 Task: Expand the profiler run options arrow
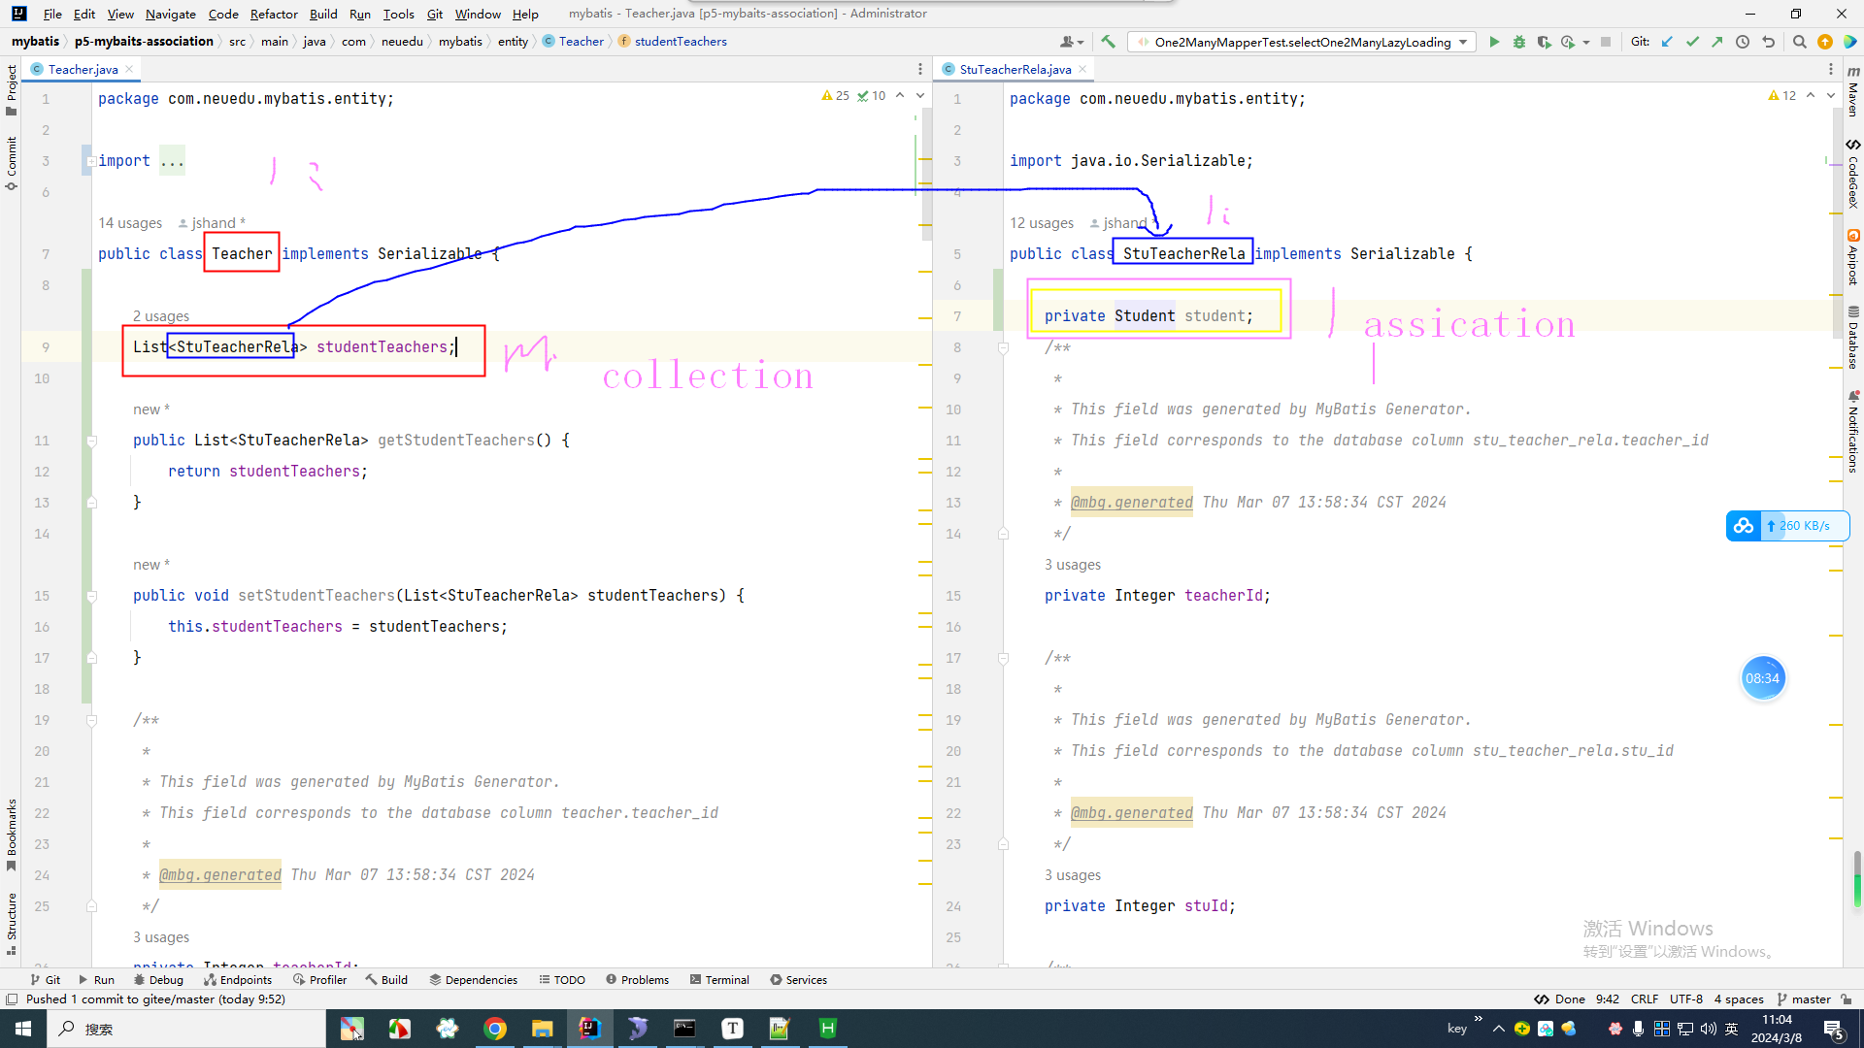point(1586,42)
